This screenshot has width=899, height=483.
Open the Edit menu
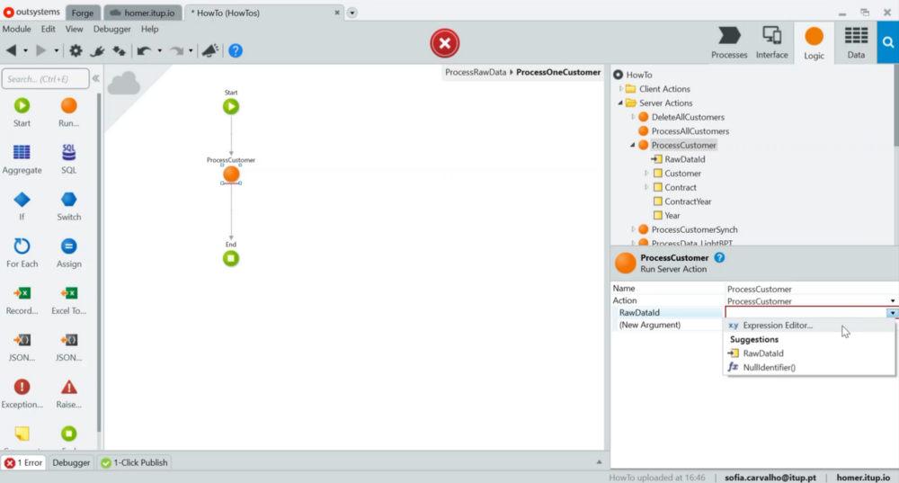[x=49, y=29]
